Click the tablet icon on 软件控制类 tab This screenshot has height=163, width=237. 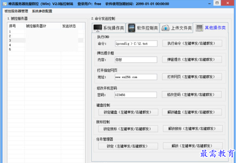click(132, 28)
